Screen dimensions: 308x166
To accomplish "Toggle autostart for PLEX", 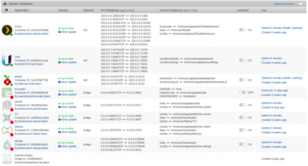I will coord(242,30).
